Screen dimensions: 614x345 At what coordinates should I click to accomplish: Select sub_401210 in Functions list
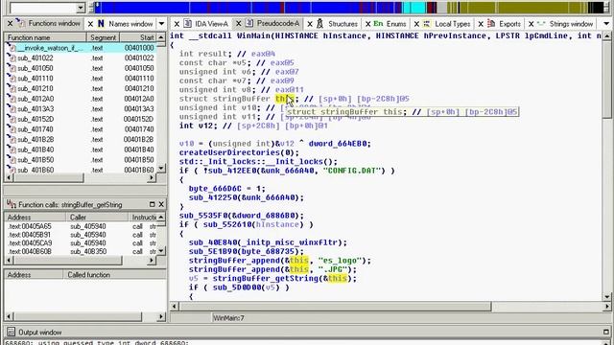(x=81, y=89)
